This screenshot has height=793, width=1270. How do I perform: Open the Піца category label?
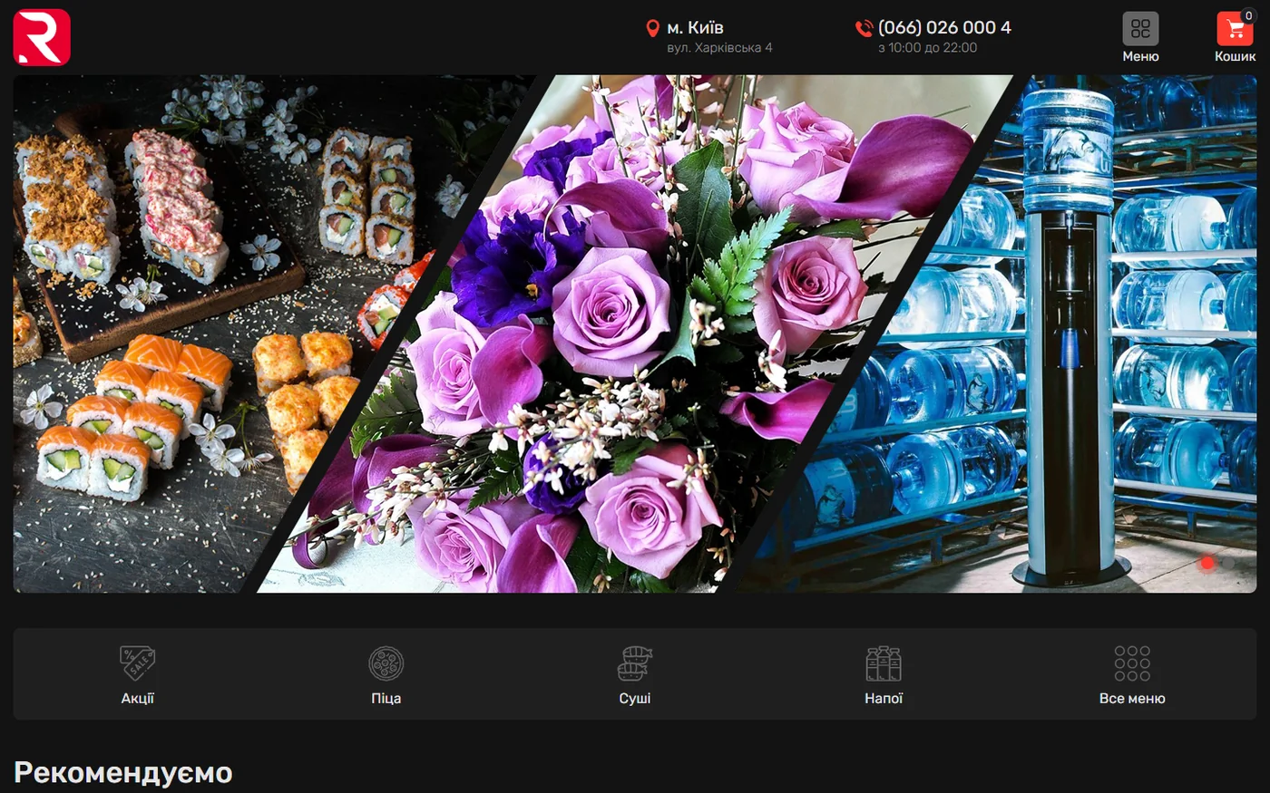pyautogui.click(x=386, y=698)
